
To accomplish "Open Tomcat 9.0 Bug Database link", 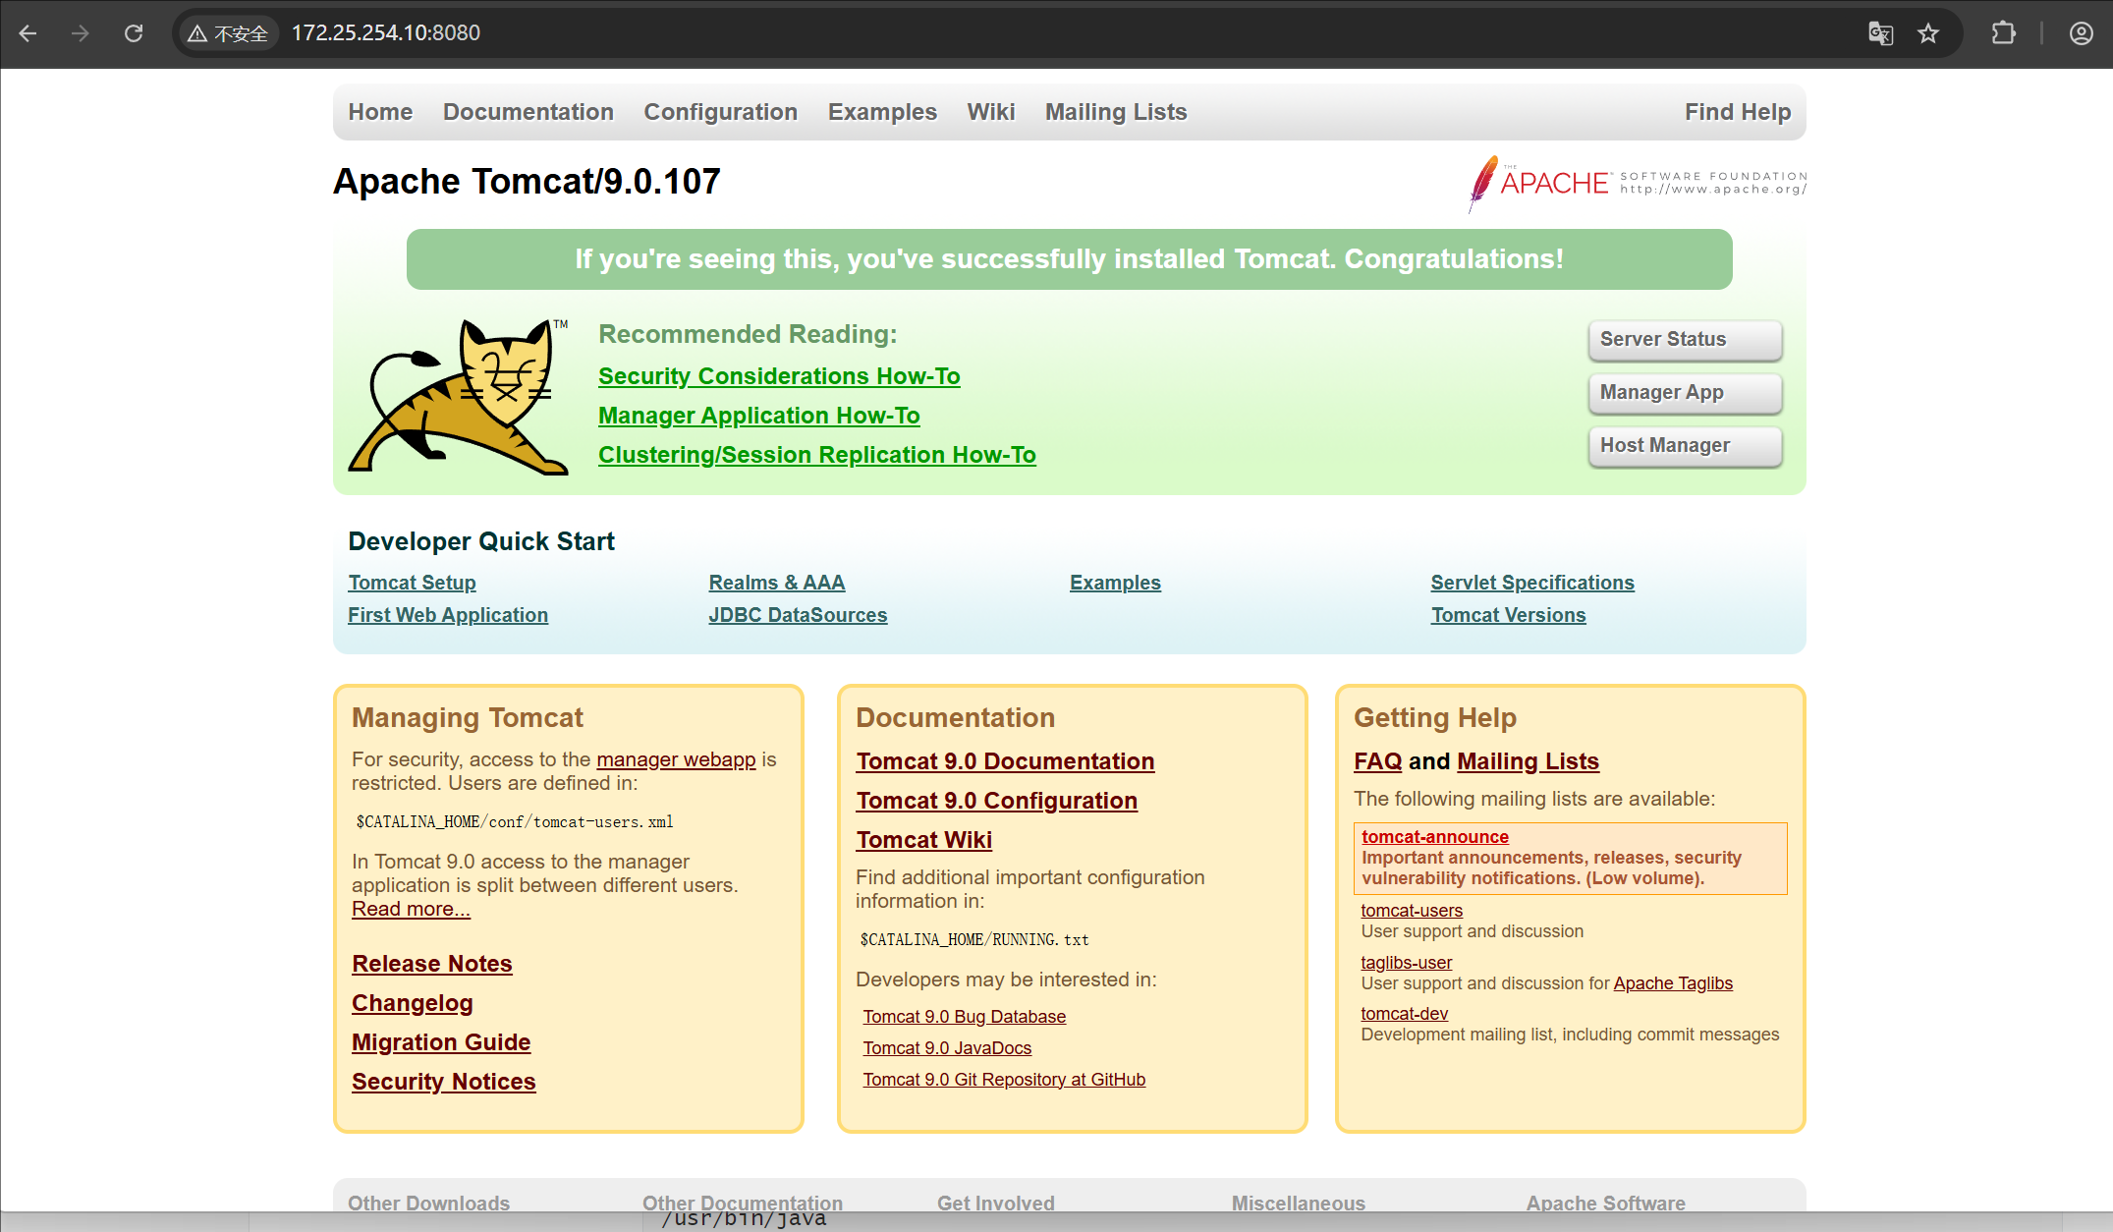I will point(964,1017).
